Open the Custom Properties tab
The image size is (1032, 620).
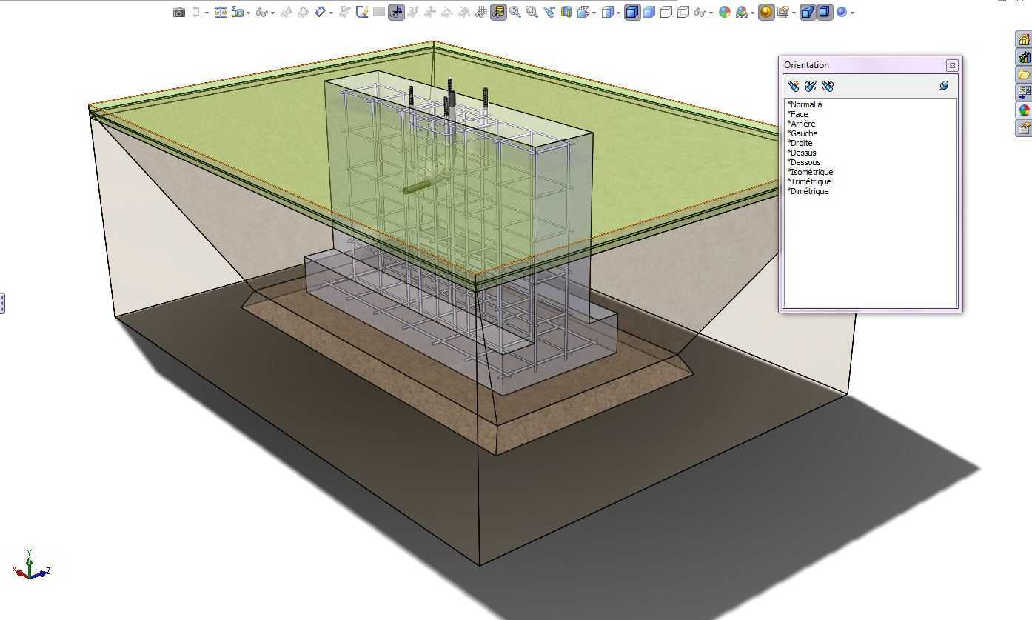pos(1024,128)
